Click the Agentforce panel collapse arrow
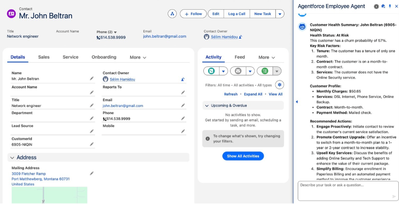399x204 pixels. coord(297,102)
